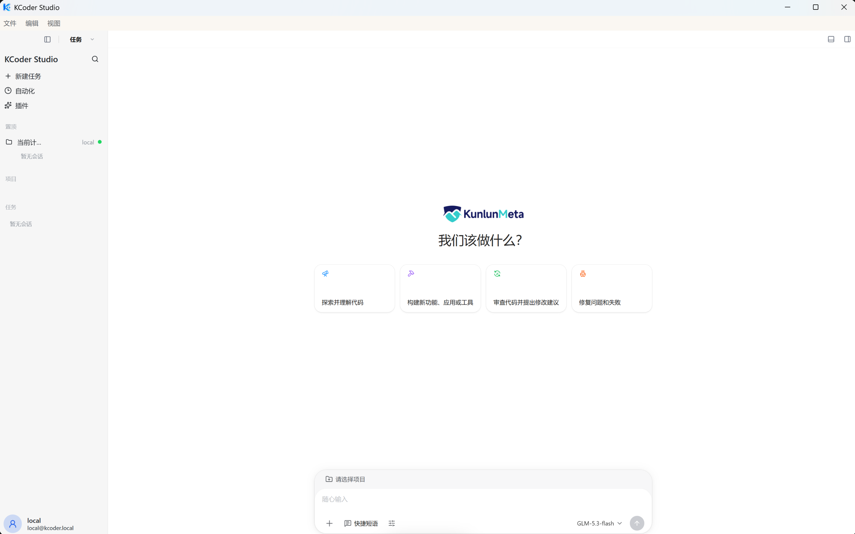
Task: Minimize the KCoder Studio window
Action: click(x=787, y=8)
